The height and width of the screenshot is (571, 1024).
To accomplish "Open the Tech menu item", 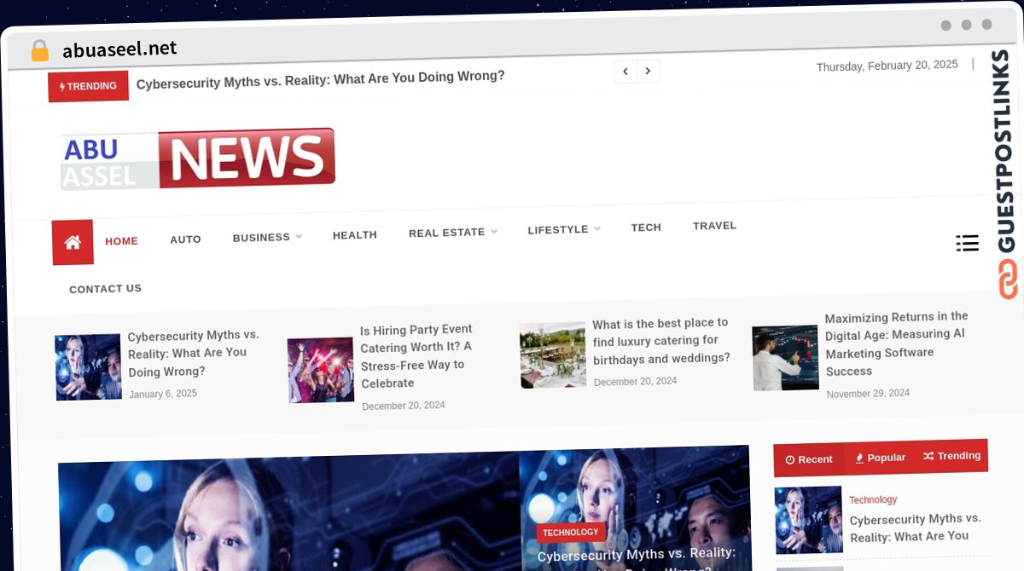I will (x=646, y=228).
